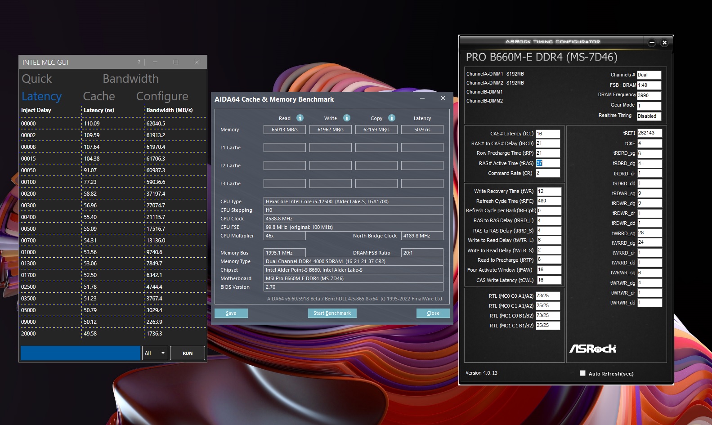Click the info icon beside Copy

click(392, 118)
